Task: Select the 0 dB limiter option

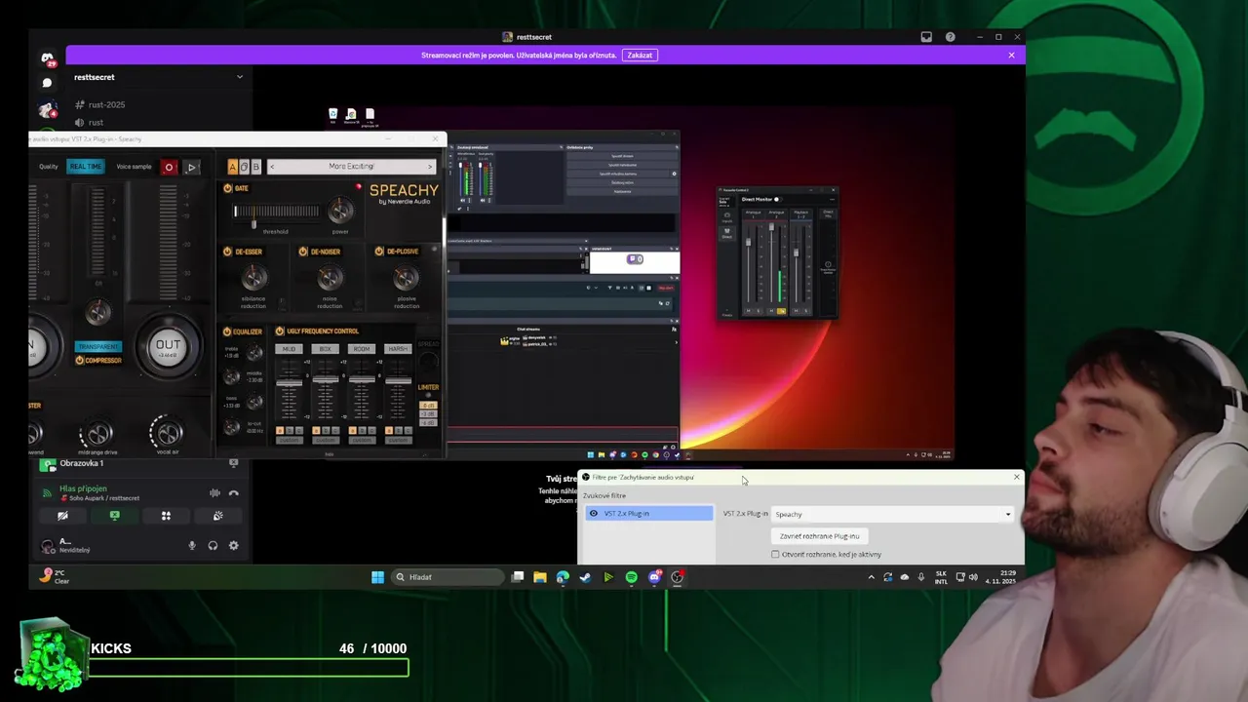Action: [x=428, y=406]
